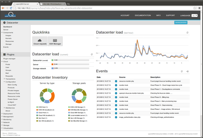
Task: Close the 192.168.178.5/cloud-portal tab
Action: click(64, 4)
